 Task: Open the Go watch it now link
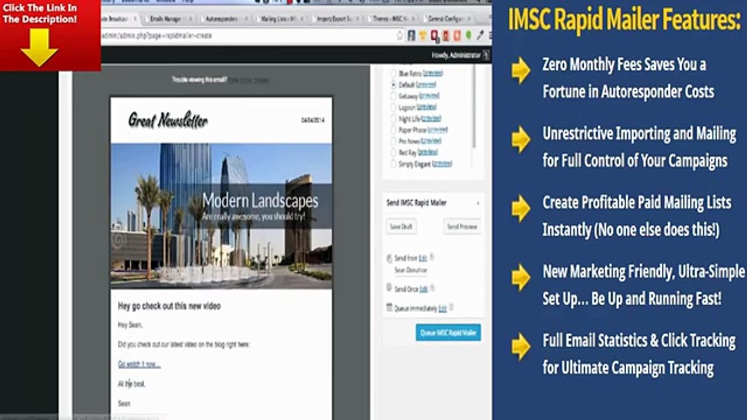coord(139,364)
